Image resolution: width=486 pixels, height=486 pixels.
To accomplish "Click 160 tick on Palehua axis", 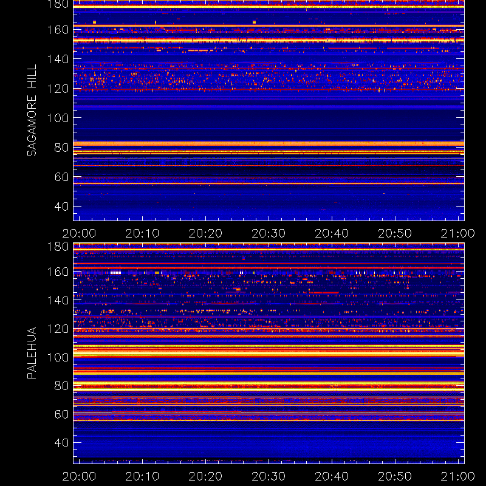I will 58,272.
